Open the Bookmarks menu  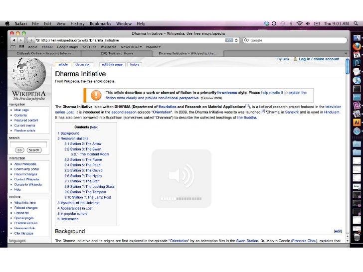tap(100, 23)
